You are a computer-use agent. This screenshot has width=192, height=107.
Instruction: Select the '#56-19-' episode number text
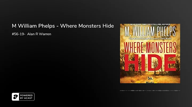click(x=18, y=34)
